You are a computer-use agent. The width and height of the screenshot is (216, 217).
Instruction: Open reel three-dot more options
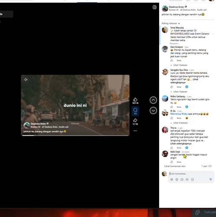[135, 131]
